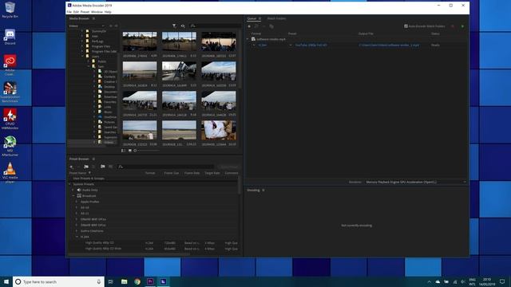Select Program Files folder in tree
511x287 pixels.
coord(101,46)
